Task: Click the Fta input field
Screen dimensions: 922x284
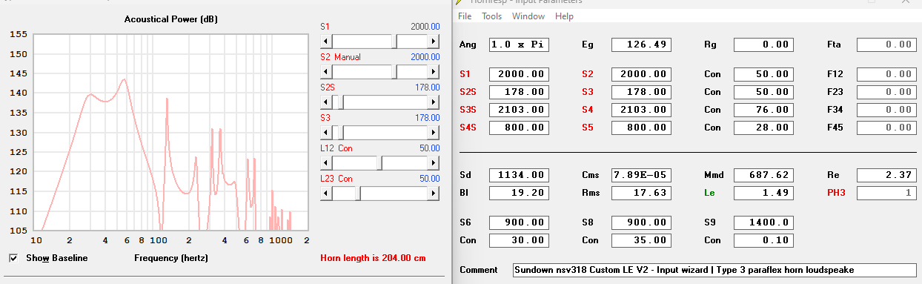Action: tap(886, 44)
